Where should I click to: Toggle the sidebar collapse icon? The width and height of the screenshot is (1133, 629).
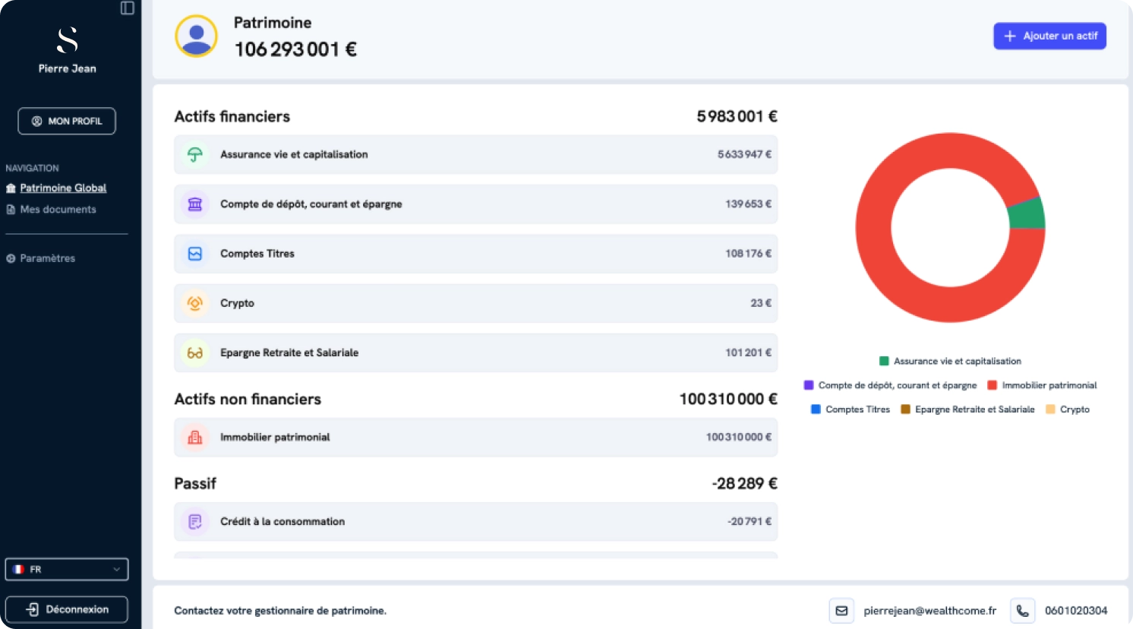pos(128,8)
